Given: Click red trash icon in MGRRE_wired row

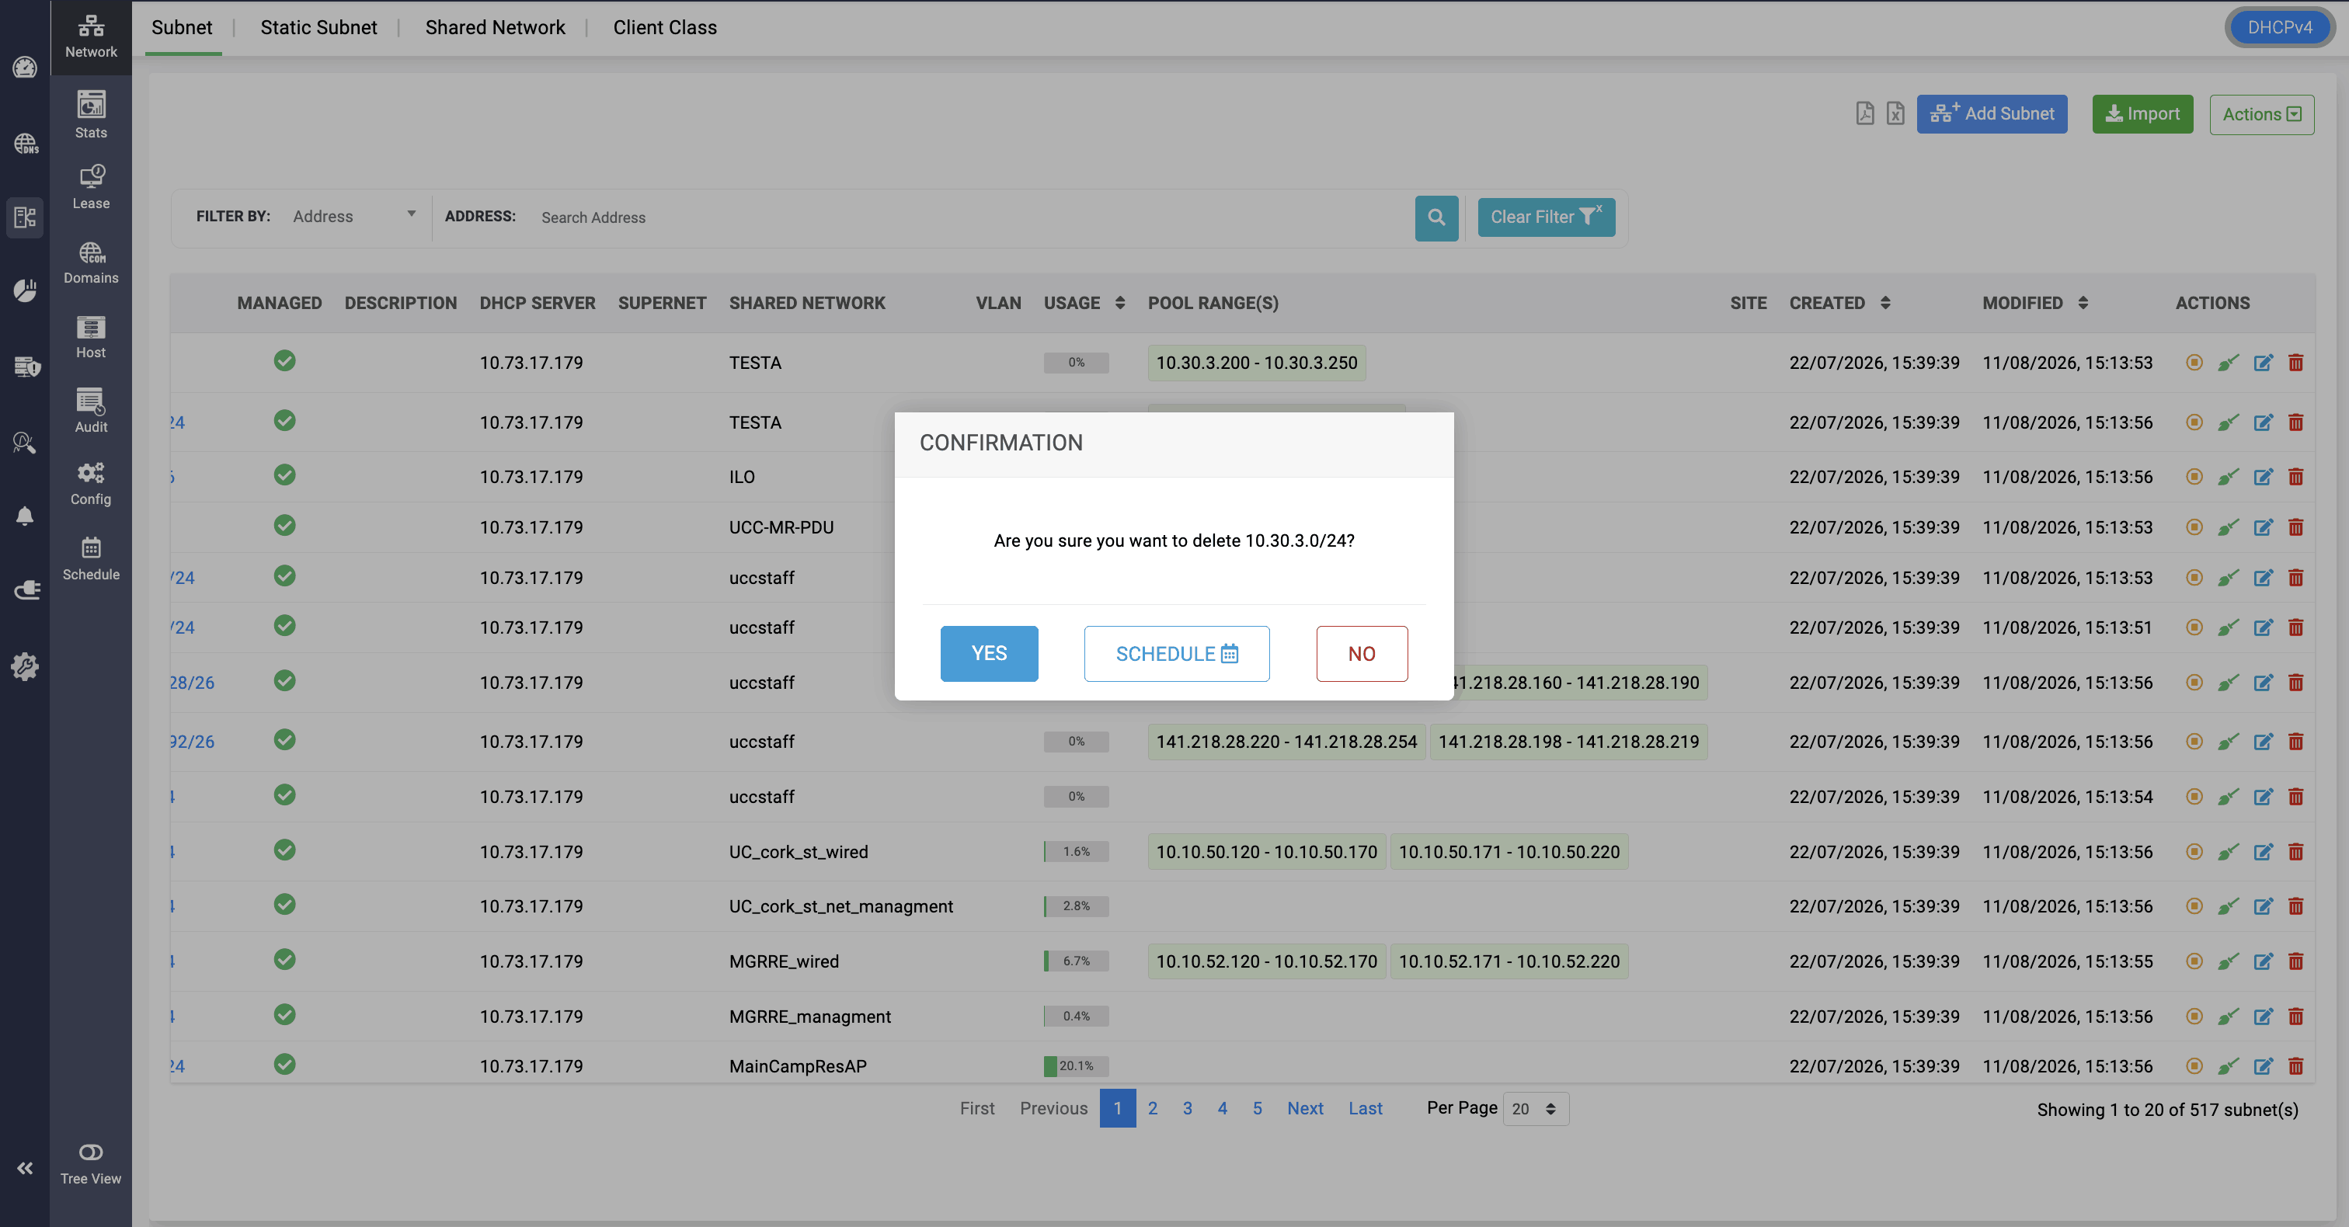Looking at the screenshot, I should click(x=2296, y=961).
